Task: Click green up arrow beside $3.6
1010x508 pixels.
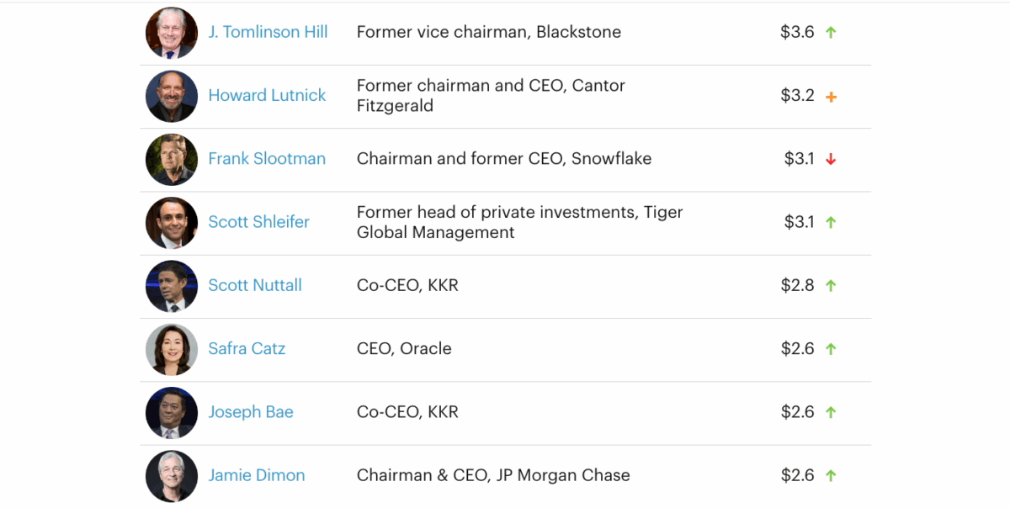Action: (x=831, y=33)
